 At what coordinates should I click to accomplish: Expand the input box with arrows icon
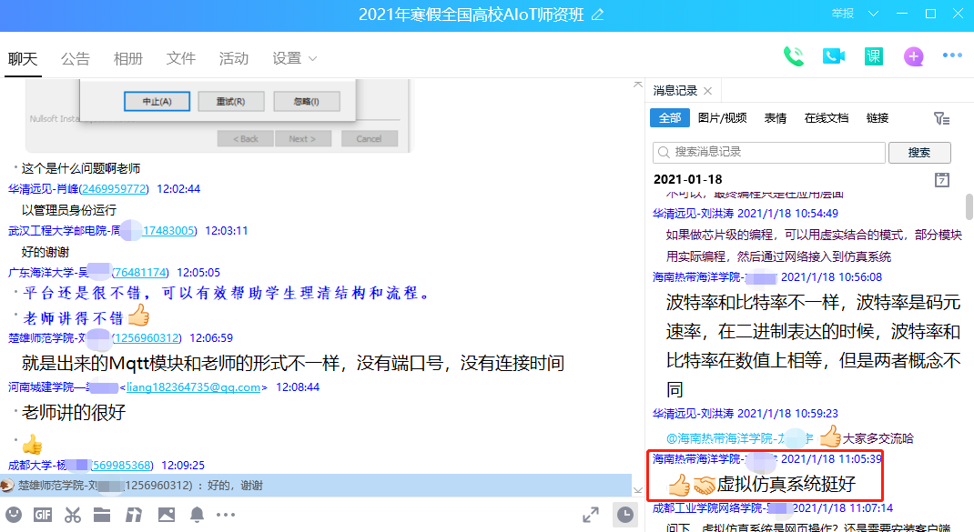(x=591, y=515)
